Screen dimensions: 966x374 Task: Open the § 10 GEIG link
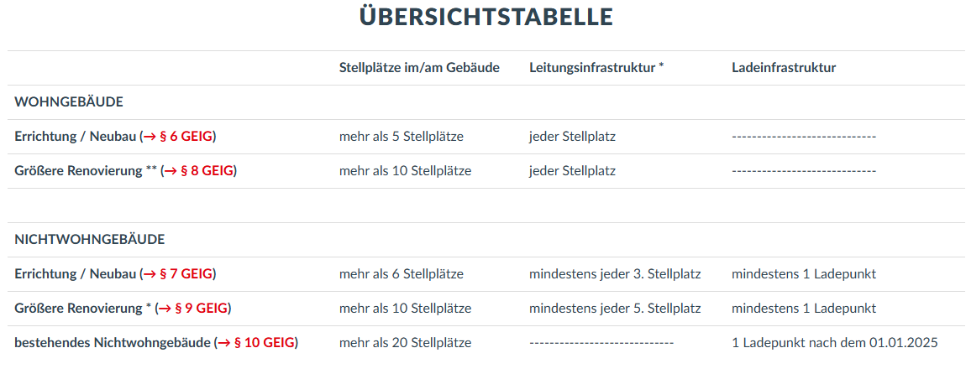(256, 343)
